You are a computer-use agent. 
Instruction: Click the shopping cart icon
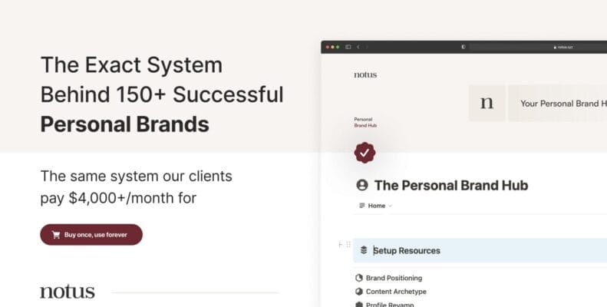pyautogui.click(x=56, y=235)
